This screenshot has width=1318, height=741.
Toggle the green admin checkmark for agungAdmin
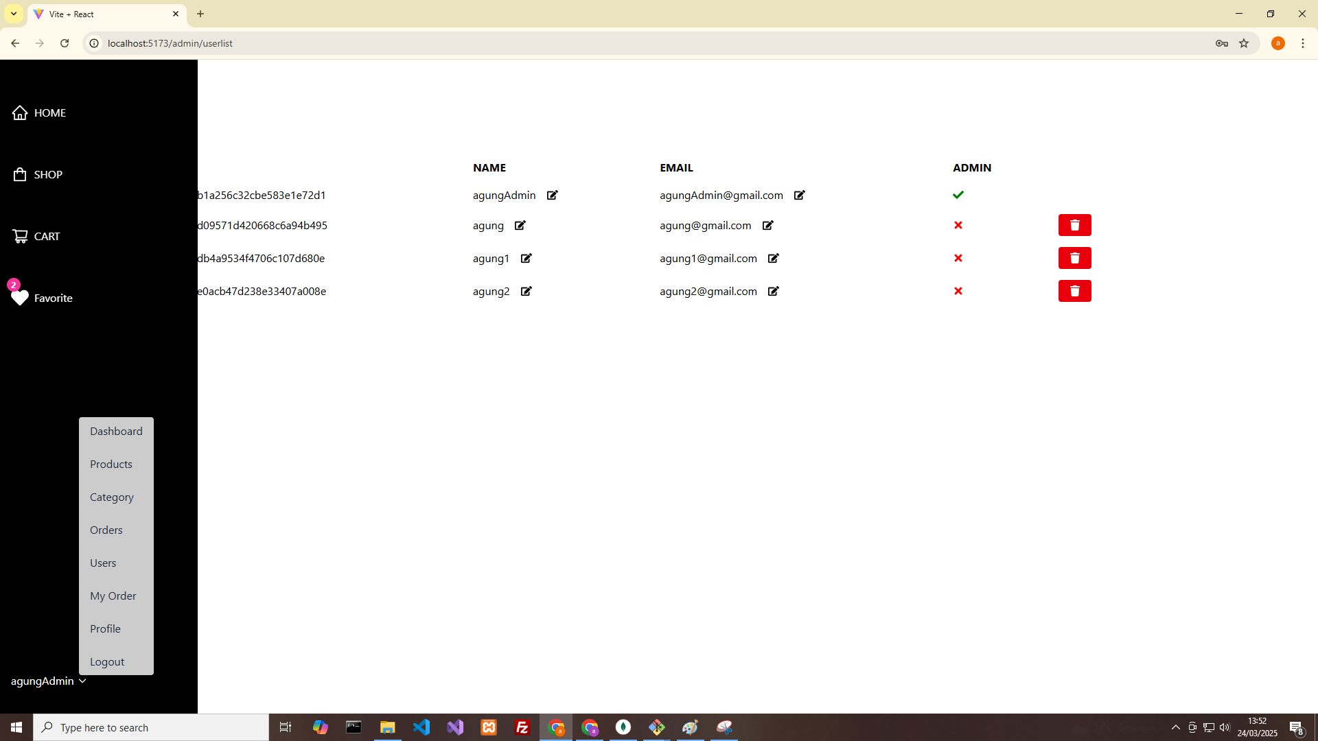click(958, 195)
